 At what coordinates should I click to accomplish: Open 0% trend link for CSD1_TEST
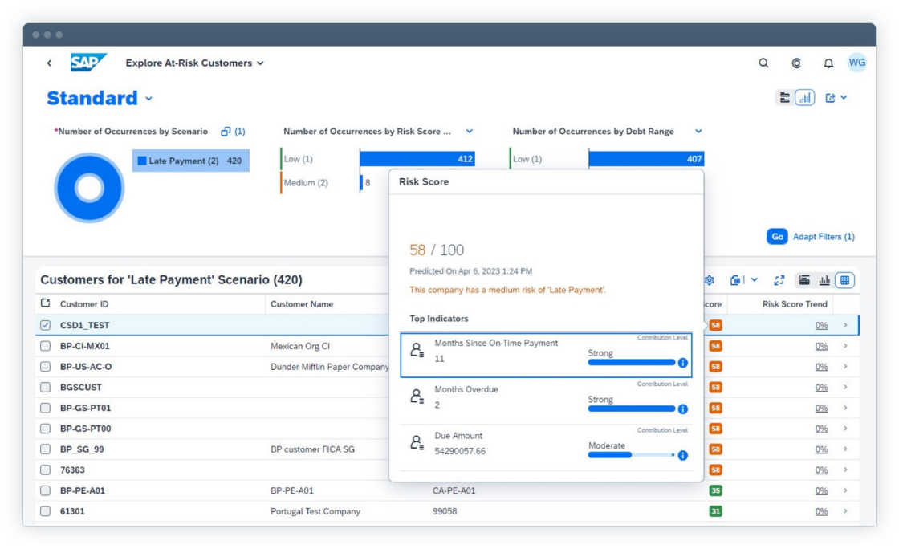[x=821, y=326]
